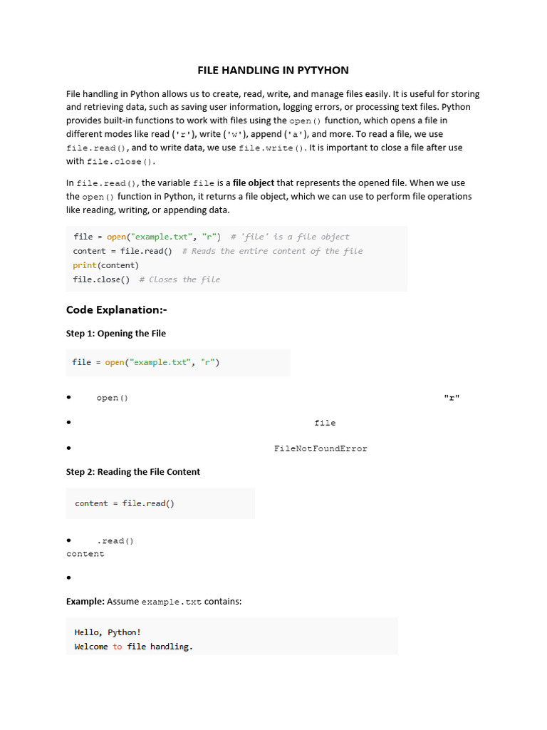Image resolution: width=547 pixels, height=730 pixels.
Task: Select the "Step 1: Opening the File" heading
Action: click(116, 333)
